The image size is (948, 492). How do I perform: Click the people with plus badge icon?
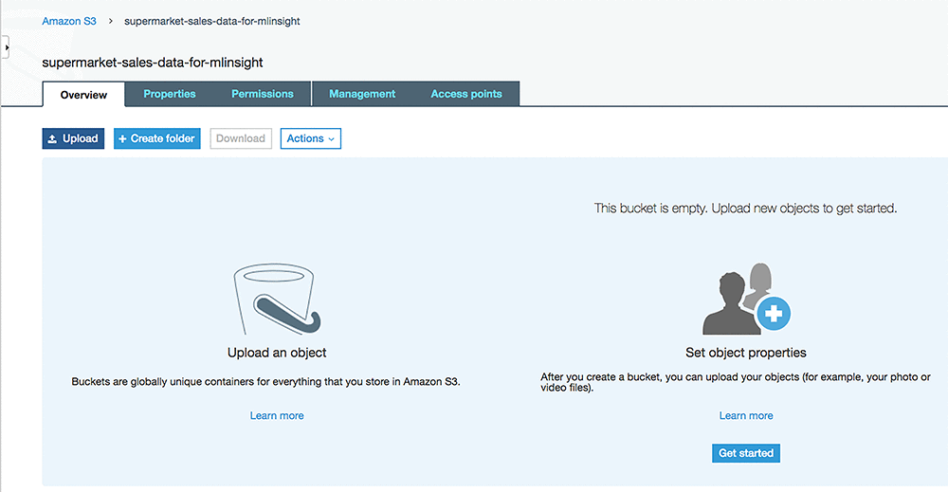pyautogui.click(x=746, y=299)
